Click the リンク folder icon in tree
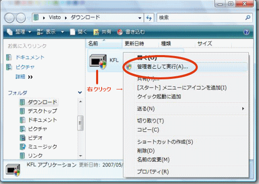The width and height of the screenshot is (259, 184). [x=22, y=156]
